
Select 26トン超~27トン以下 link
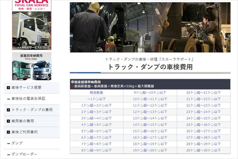(x=204, y=131)
